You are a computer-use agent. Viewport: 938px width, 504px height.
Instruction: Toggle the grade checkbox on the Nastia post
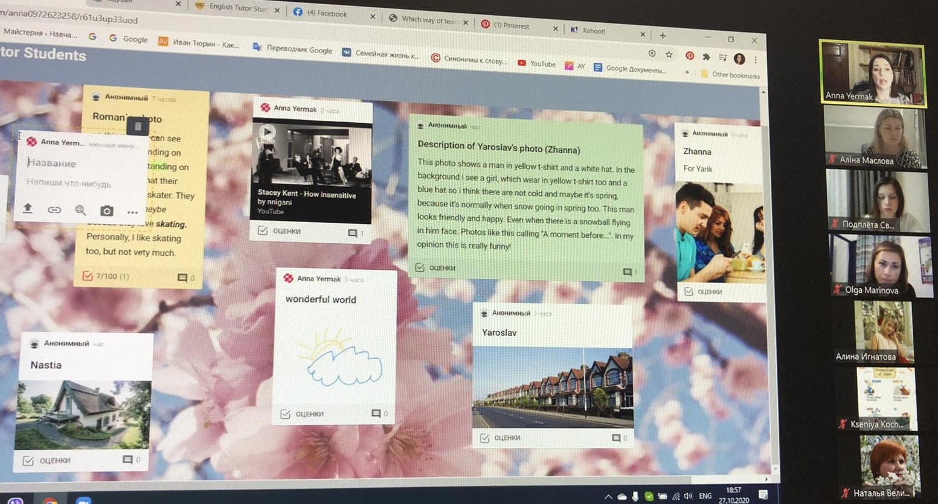(x=28, y=461)
